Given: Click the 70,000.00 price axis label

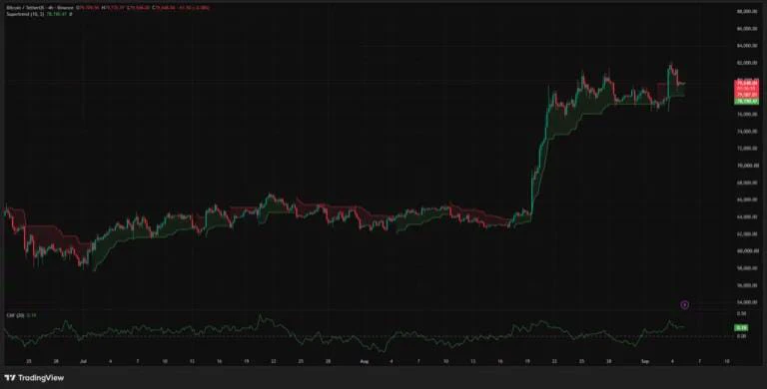Looking at the screenshot, I should (x=748, y=166).
